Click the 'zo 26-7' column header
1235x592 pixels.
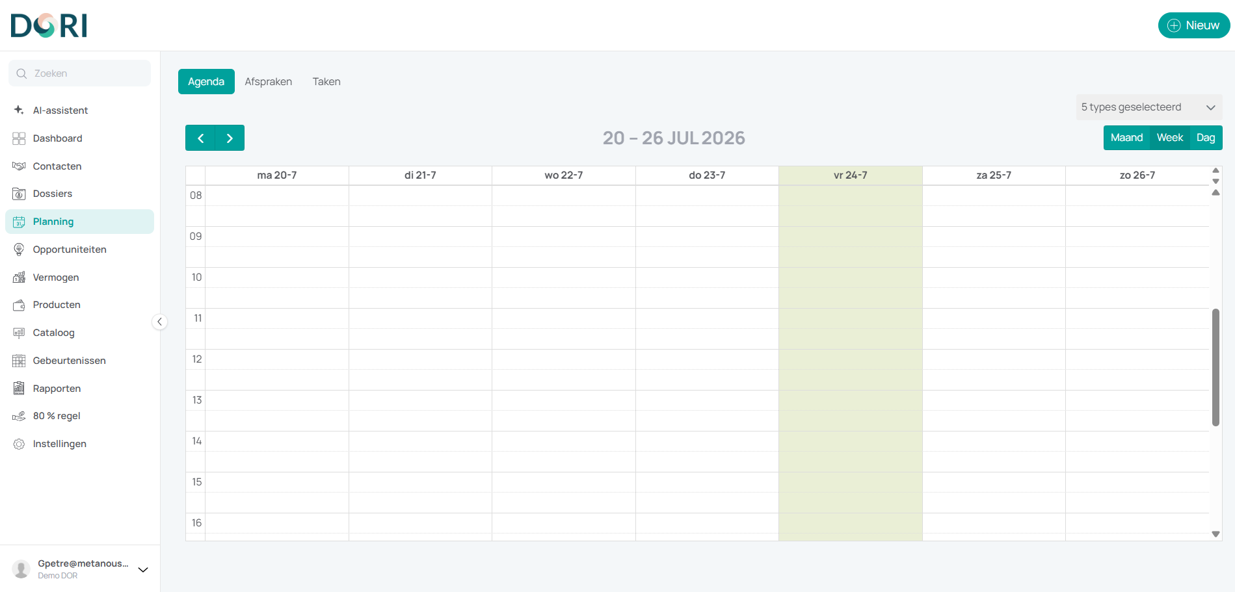point(1137,175)
